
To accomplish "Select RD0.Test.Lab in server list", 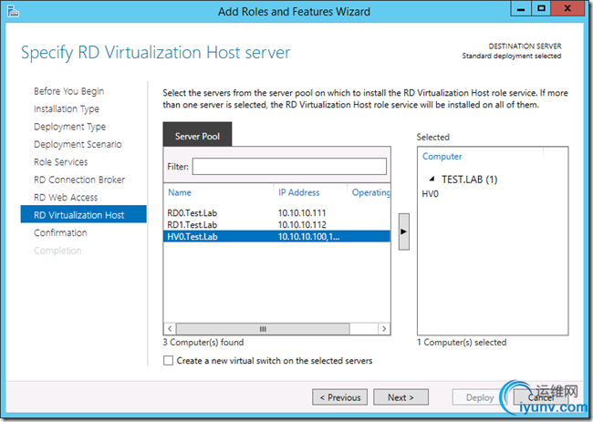I will [192, 212].
